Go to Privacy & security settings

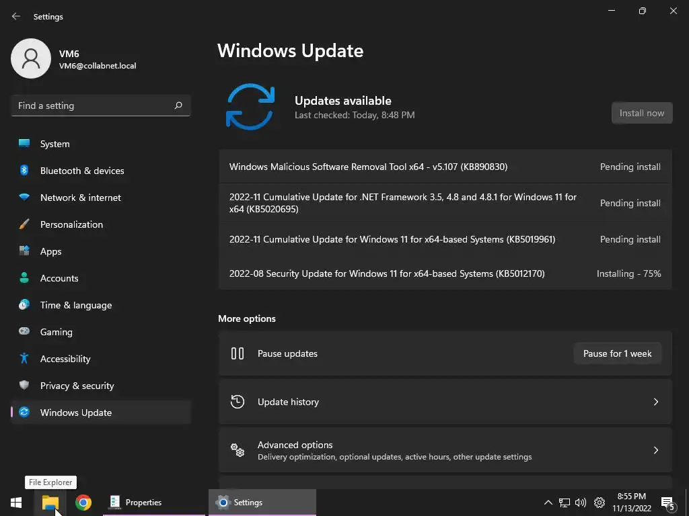(101, 386)
